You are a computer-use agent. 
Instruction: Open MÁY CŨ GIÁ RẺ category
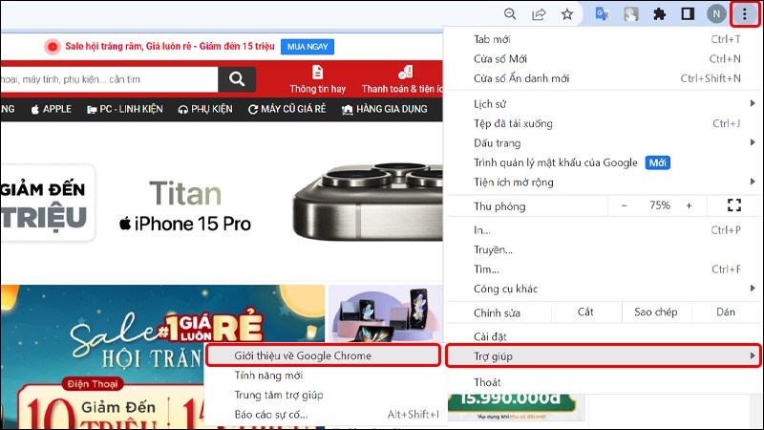pyautogui.click(x=287, y=109)
